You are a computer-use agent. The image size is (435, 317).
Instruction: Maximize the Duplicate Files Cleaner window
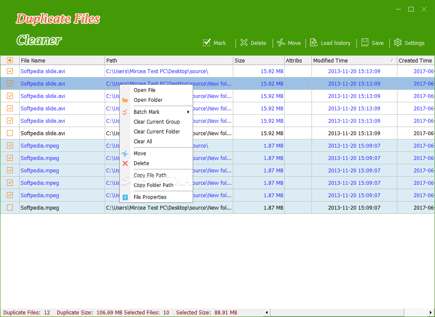[411, 9]
